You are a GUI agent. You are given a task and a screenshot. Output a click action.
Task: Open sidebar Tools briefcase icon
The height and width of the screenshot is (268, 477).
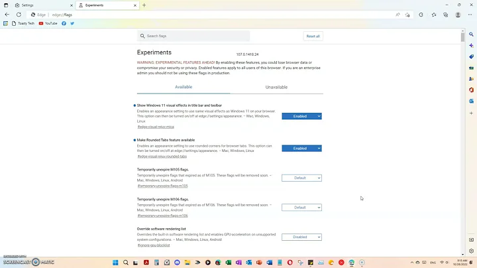click(471, 68)
